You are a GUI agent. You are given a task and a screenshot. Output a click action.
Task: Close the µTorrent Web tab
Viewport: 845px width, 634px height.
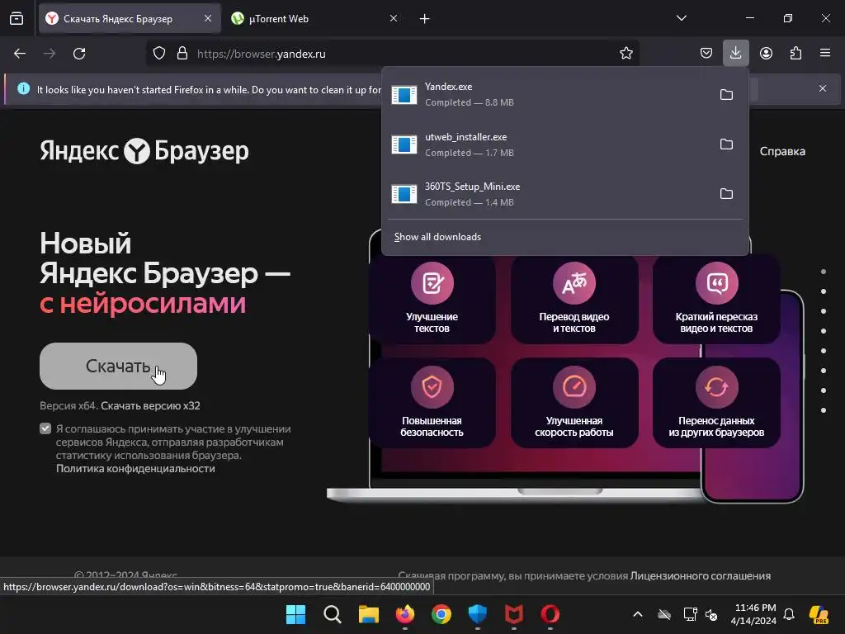point(394,19)
